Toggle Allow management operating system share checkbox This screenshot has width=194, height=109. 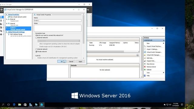coord(38,44)
